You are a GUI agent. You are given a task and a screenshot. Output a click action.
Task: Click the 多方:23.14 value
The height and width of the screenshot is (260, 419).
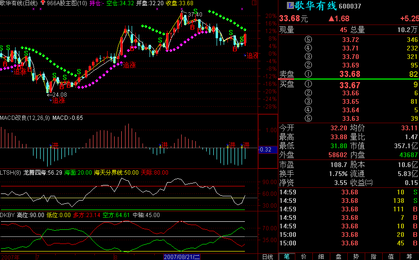(x=86, y=215)
